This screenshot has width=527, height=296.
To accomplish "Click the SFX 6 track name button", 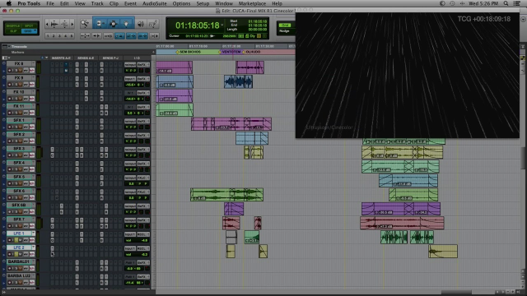I will [19, 191].
